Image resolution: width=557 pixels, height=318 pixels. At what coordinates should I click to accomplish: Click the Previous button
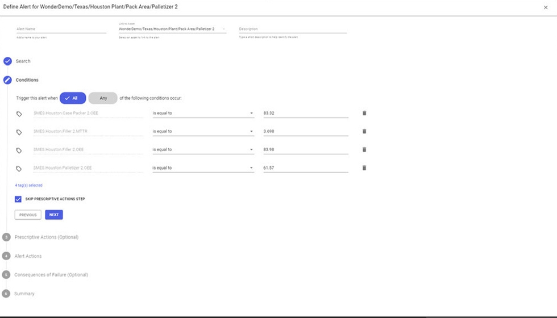[28, 215]
